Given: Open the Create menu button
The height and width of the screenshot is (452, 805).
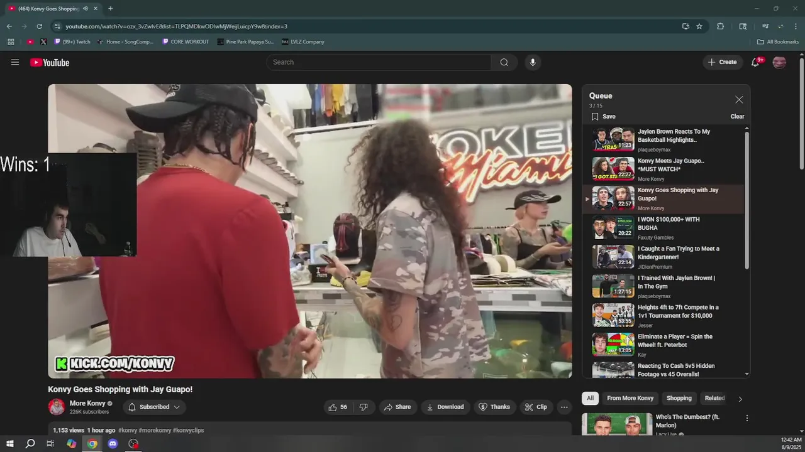Looking at the screenshot, I should [722, 62].
